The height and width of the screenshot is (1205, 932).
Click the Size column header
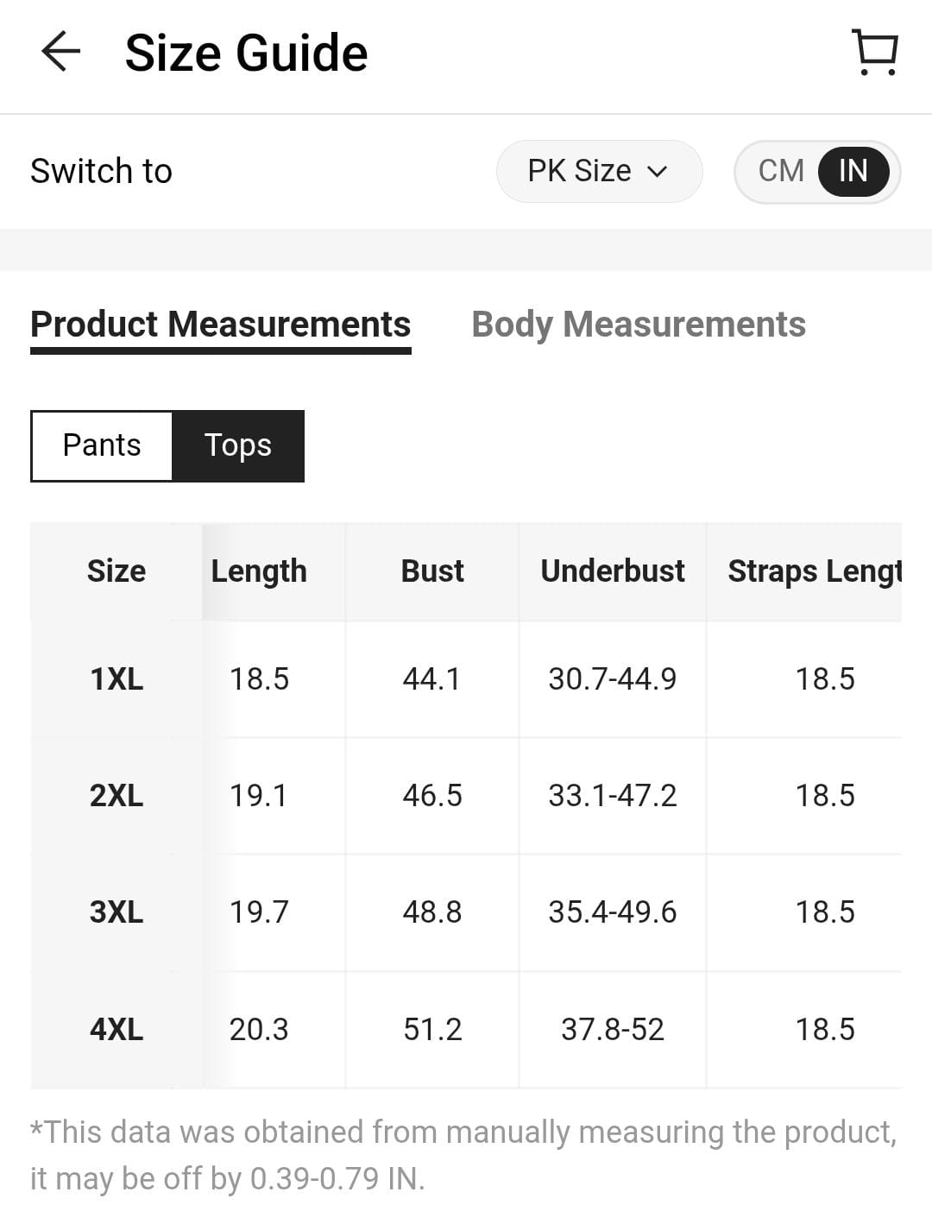tap(116, 571)
